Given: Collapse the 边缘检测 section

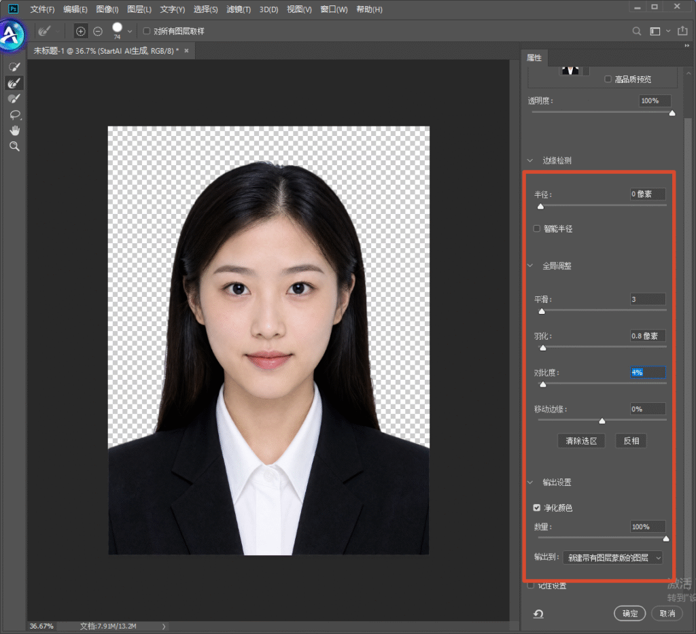Looking at the screenshot, I should [x=530, y=160].
